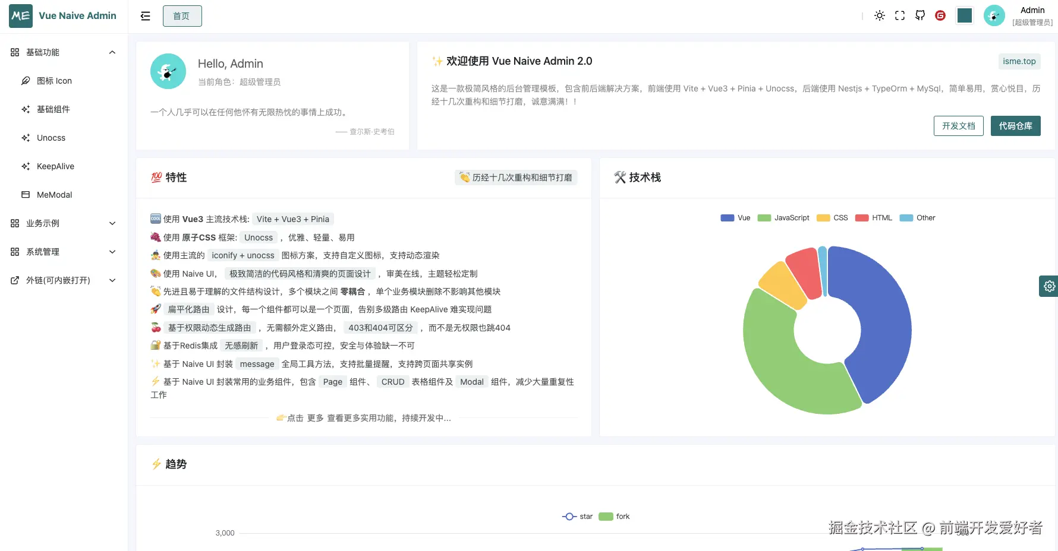Open the Admin user dropdown
This screenshot has width=1058, height=551.
[x=1032, y=16]
